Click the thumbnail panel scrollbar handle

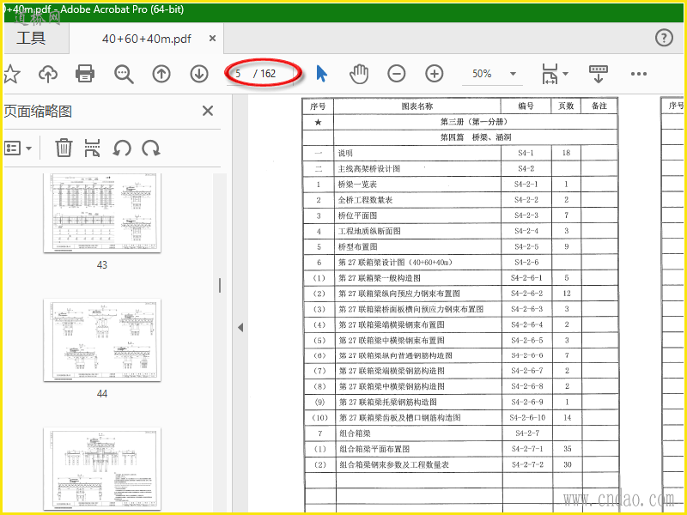click(220, 286)
